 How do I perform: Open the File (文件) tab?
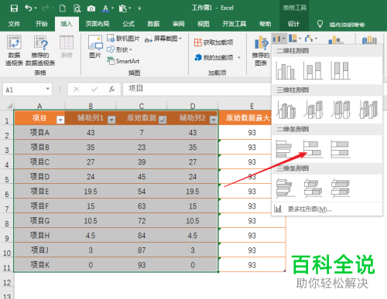pyautogui.click(x=14, y=24)
